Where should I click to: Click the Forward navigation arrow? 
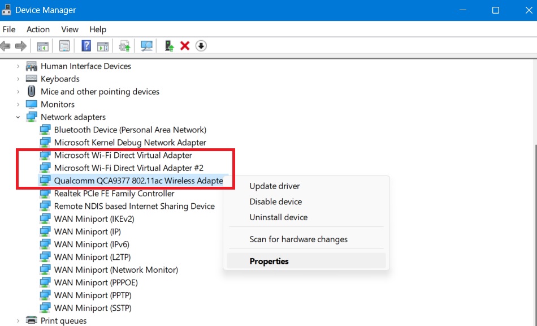[21, 46]
